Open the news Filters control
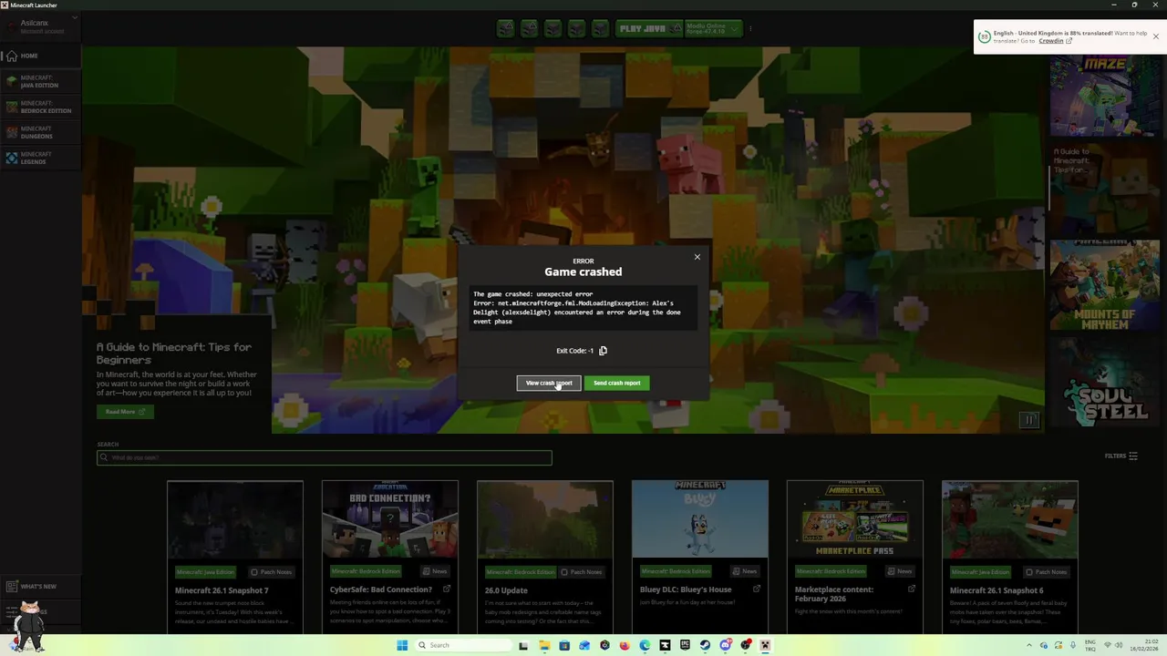 pyautogui.click(x=1121, y=456)
